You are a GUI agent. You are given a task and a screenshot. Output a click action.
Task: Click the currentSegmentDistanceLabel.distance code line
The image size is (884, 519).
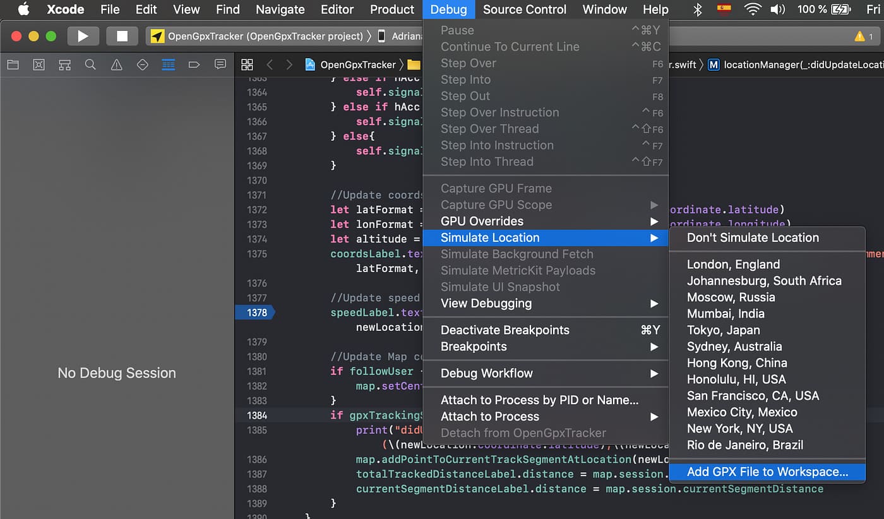[x=590, y=489]
